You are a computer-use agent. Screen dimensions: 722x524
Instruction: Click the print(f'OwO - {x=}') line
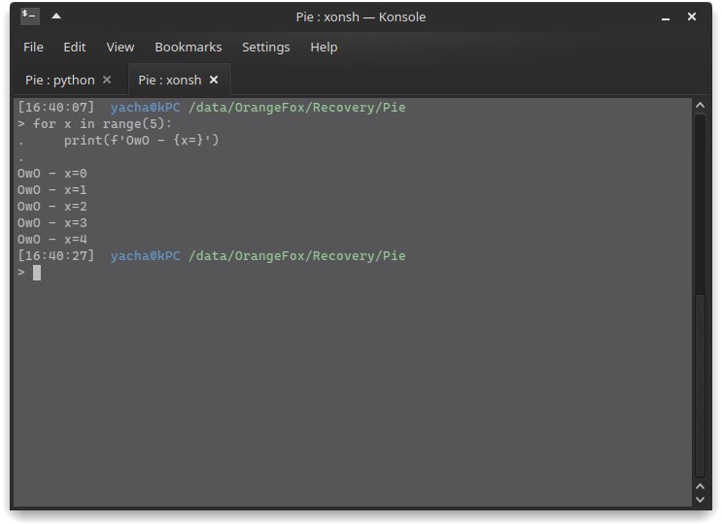point(141,140)
